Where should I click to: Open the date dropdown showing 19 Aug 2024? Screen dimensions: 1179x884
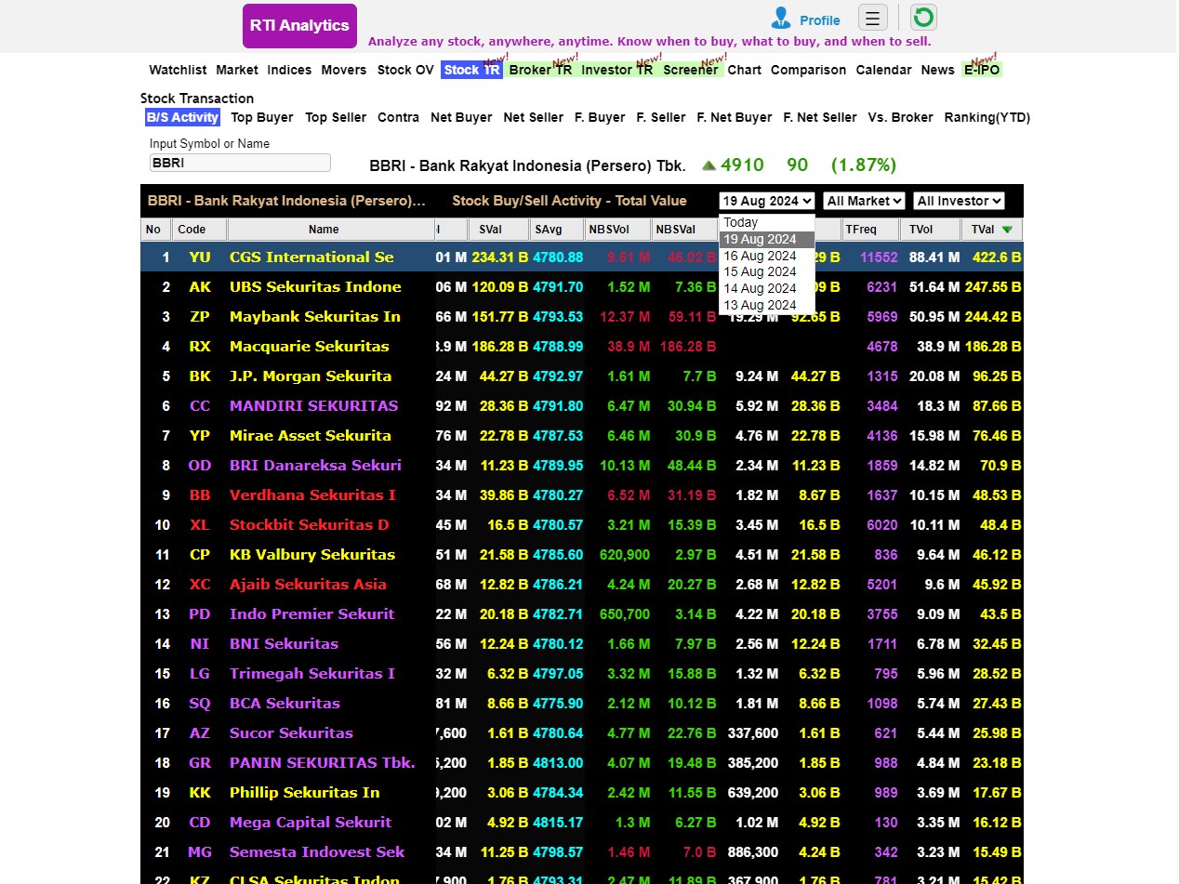[x=767, y=201]
